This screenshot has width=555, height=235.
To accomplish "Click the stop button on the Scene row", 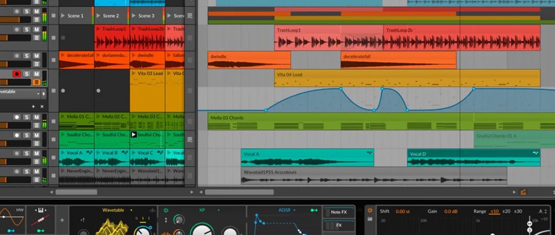I will 54,16.
